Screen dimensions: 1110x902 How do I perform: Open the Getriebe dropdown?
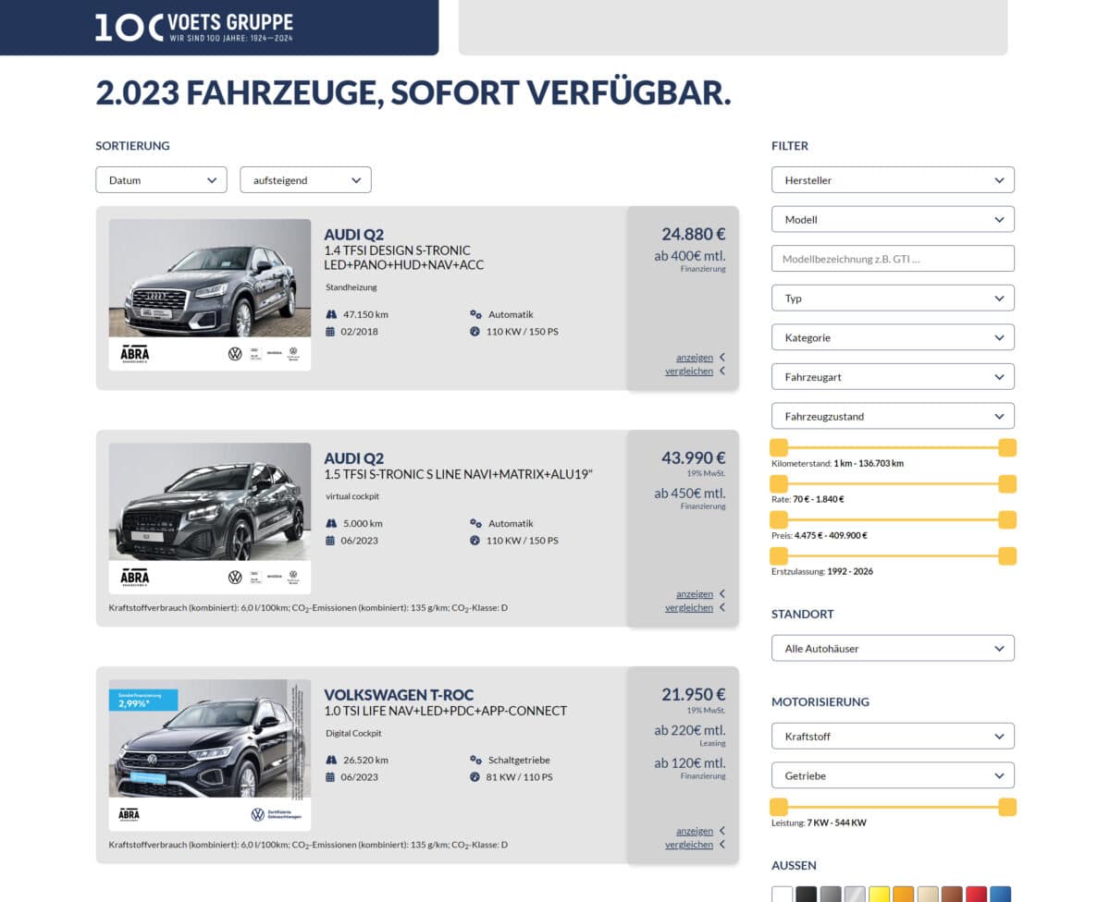(x=893, y=775)
